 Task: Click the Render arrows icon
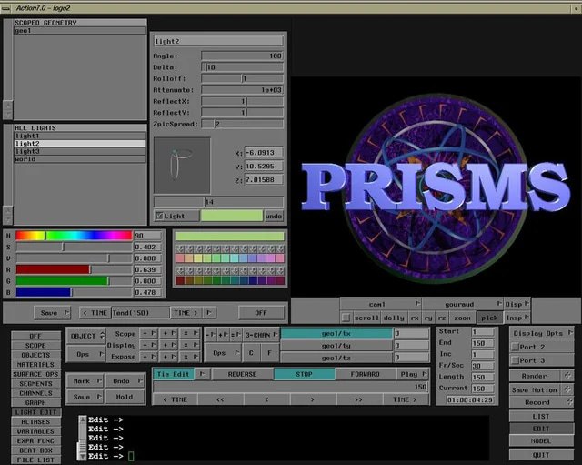[567, 376]
